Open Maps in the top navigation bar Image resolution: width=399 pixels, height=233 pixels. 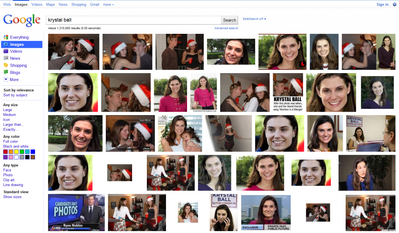[x=50, y=5]
